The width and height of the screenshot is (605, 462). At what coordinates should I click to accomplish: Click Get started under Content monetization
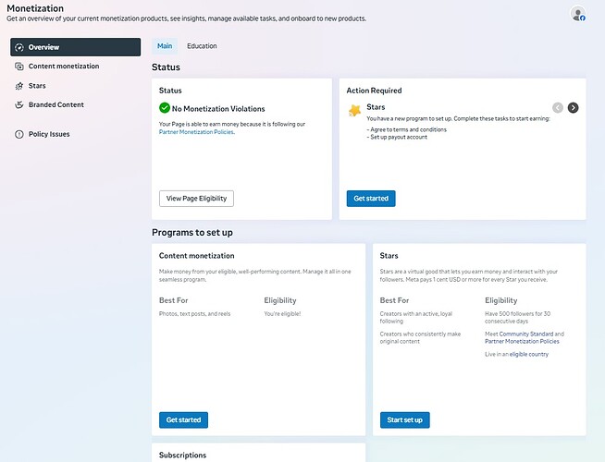click(x=184, y=420)
